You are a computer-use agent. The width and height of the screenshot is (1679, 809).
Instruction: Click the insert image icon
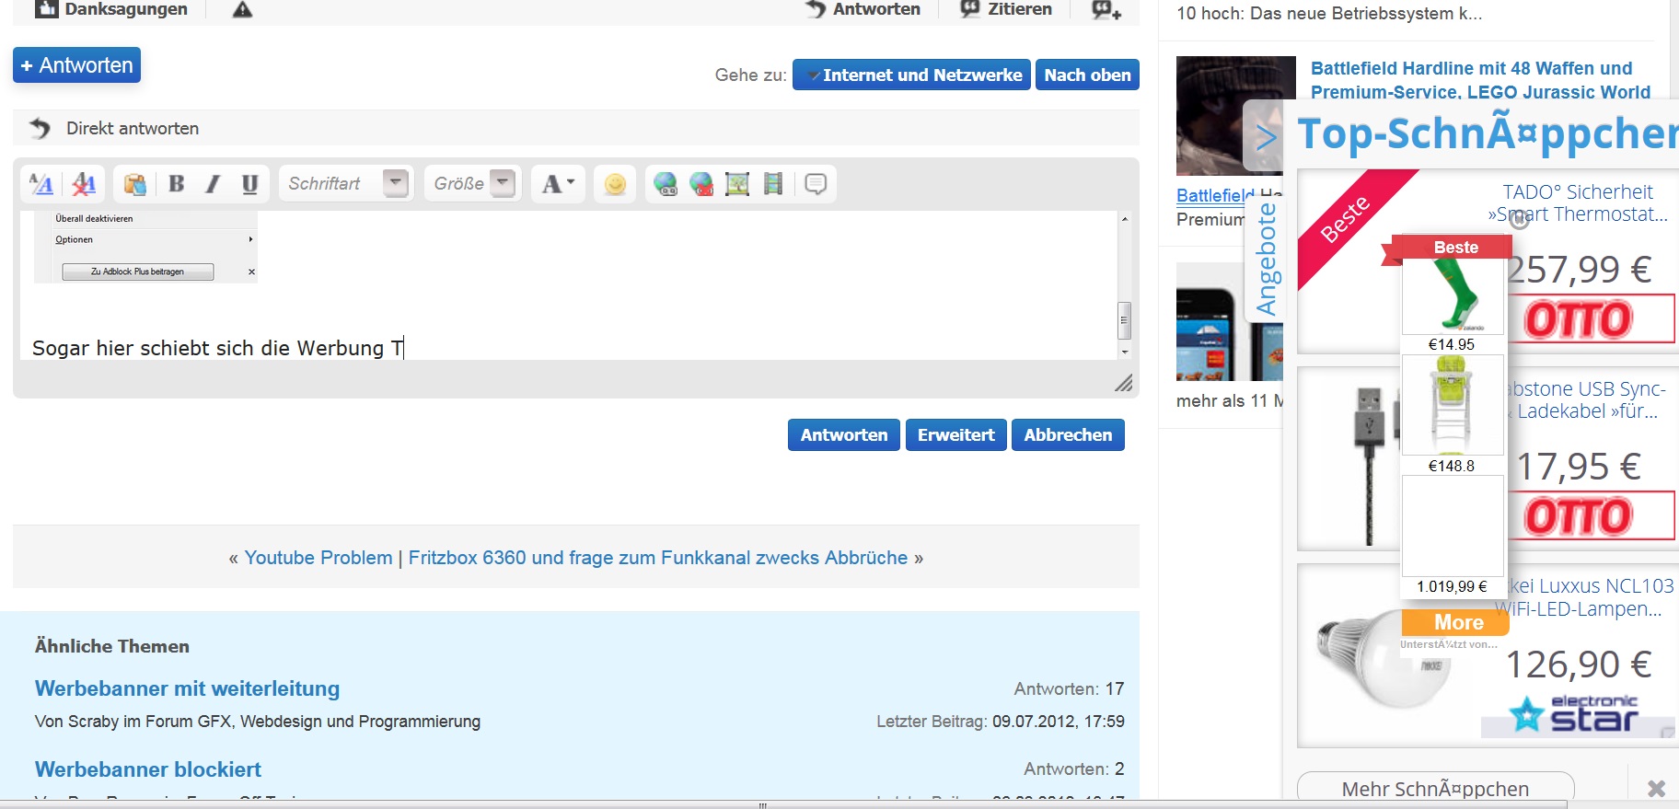[737, 184]
